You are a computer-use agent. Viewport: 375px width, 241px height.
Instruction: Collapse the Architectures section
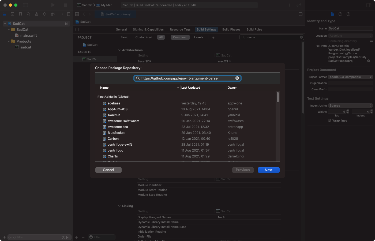pyautogui.click(x=119, y=50)
